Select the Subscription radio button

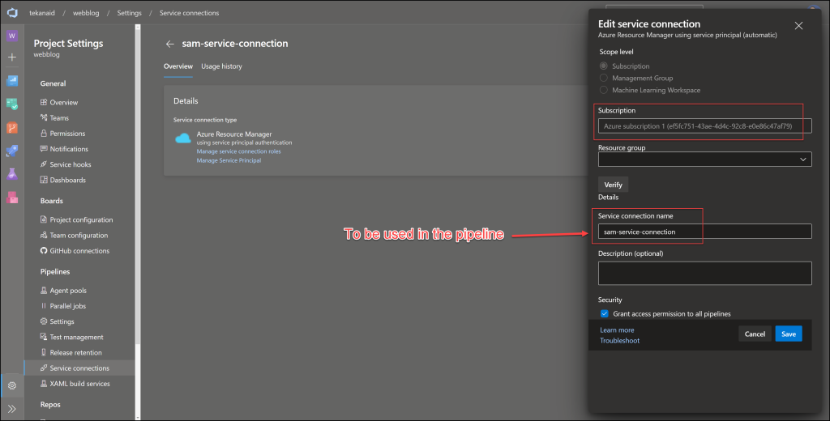[604, 66]
